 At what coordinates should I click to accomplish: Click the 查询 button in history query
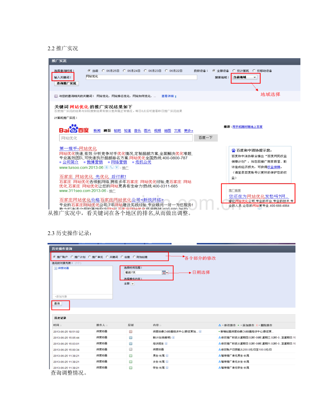(x=57, y=304)
